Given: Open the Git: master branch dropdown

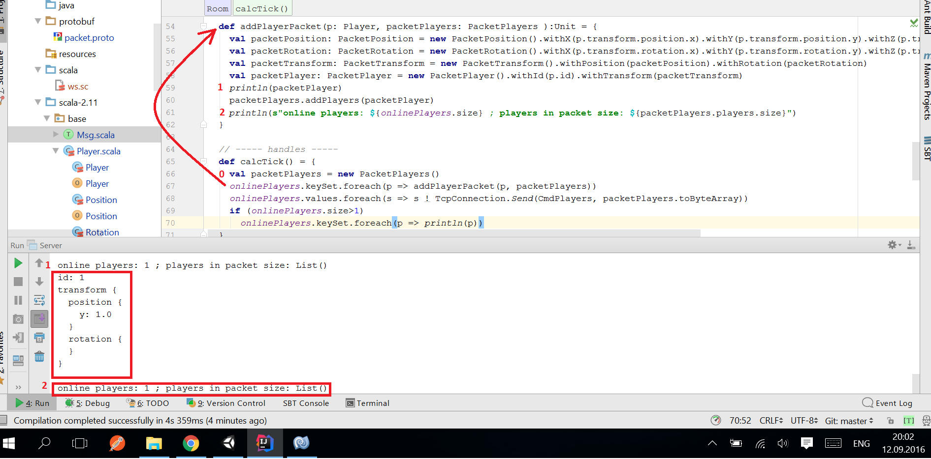Looking at the screenshot, I should coord(849,421).
